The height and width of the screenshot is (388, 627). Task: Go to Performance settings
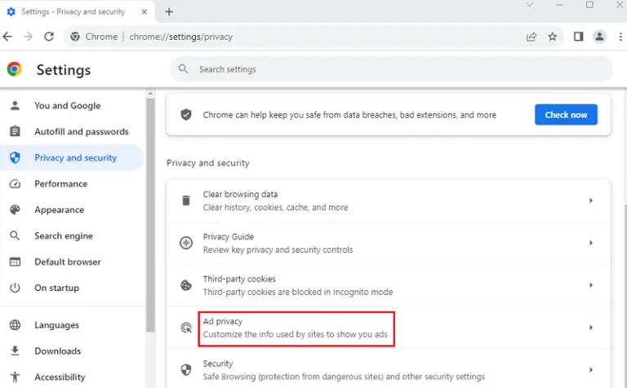72,183
